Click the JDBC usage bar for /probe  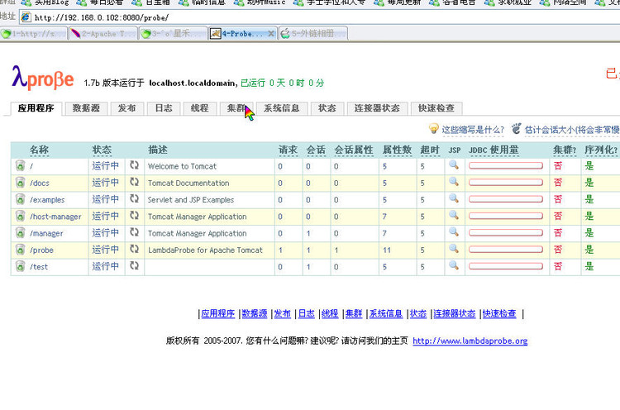click(x=506, y=250)
